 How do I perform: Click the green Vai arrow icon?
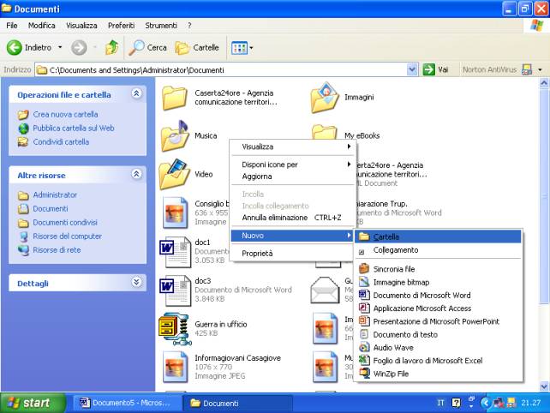(428, 69)
